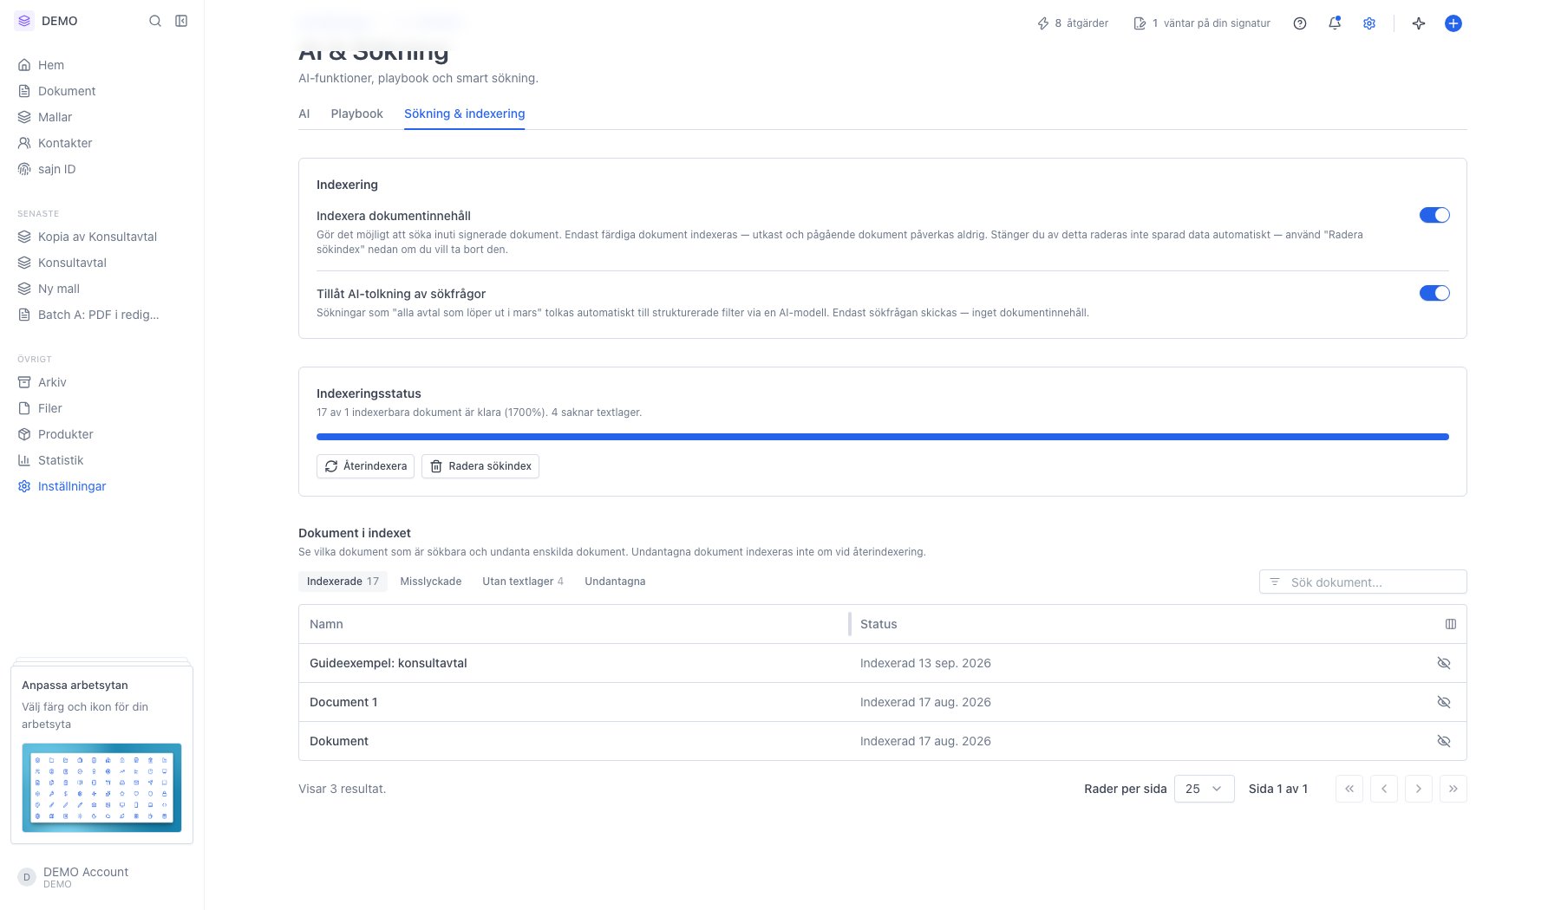This screenshot has width=1561, height=910.
Task: Click the indexing progress bar
Action: click(x=883, y=437)
